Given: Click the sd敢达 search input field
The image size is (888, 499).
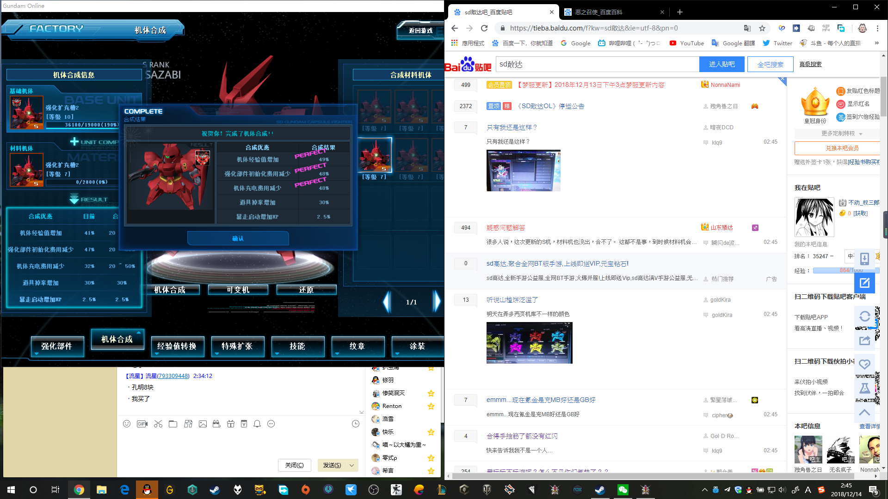Looking at the screenshot, I should click(x=597, y=64).
